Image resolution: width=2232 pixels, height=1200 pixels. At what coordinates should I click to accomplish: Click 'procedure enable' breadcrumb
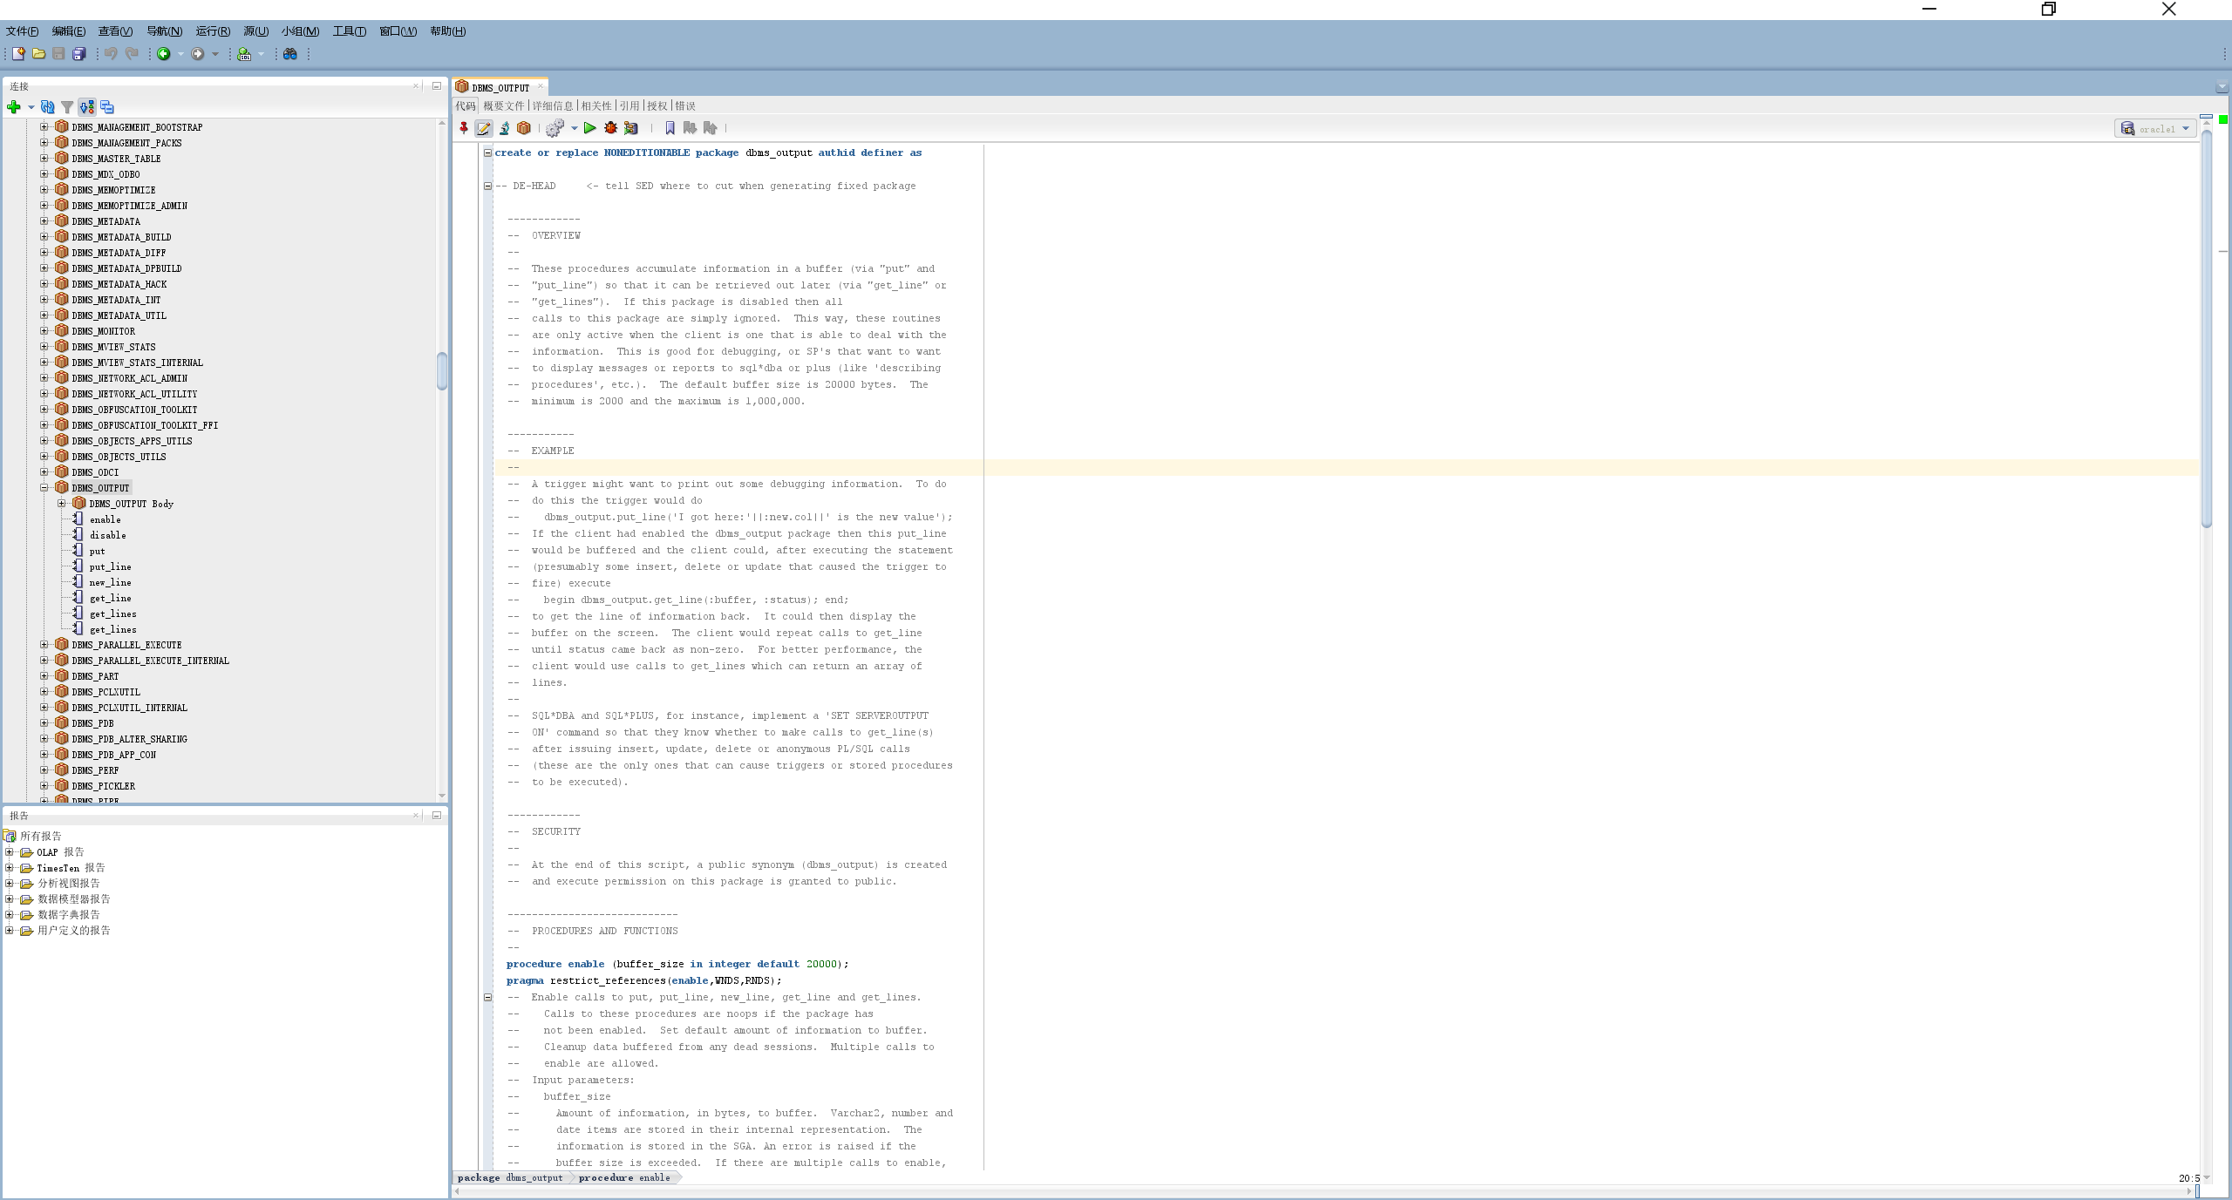[x=624, y=1177]
